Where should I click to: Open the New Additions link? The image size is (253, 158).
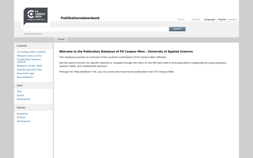pyautogui.click(x=25, y=77)
